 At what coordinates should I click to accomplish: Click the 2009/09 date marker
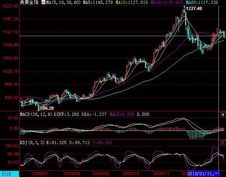coord(101,173)
